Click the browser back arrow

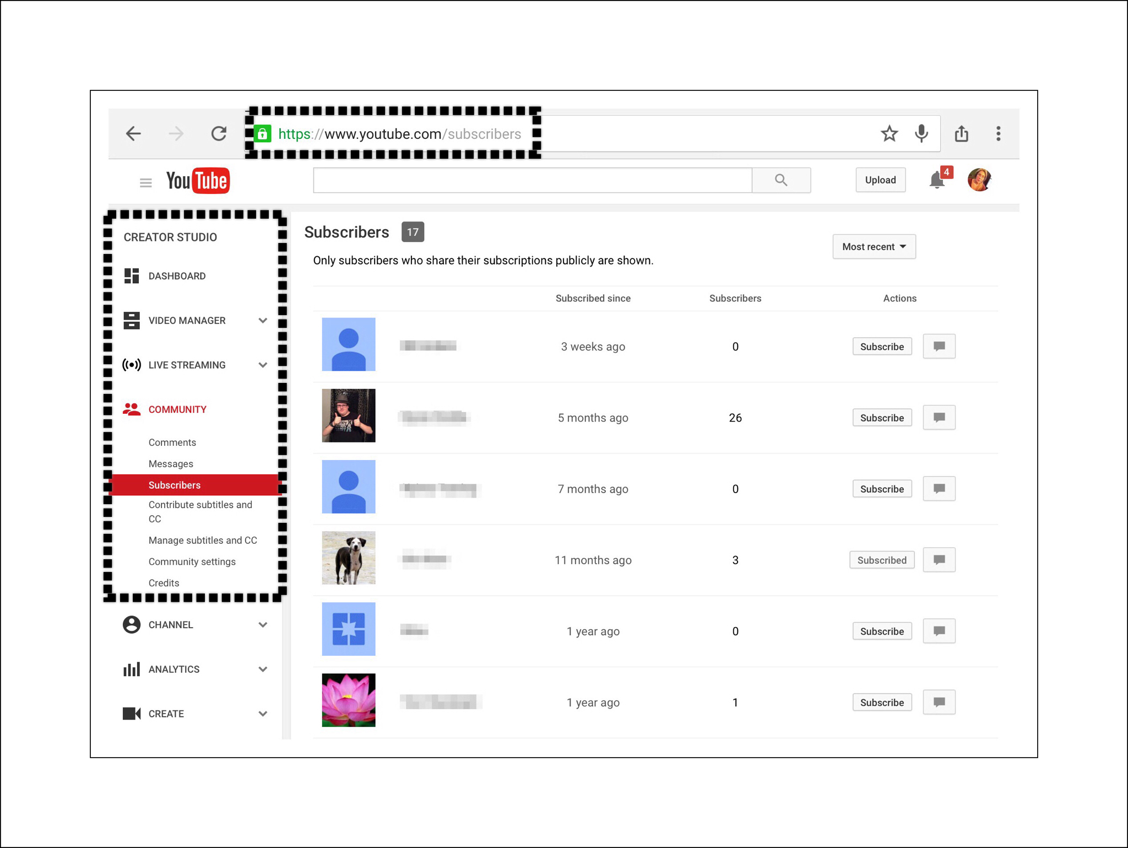(x=133, y=133)
